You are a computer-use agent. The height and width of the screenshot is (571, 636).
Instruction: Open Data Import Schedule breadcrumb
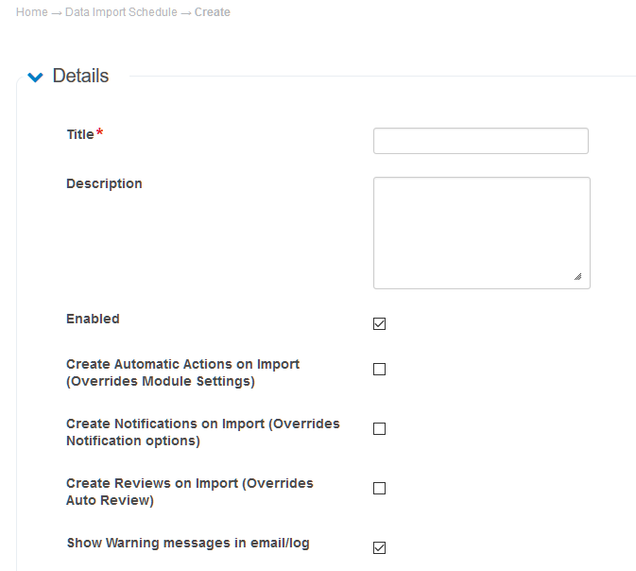coord(121,12)
